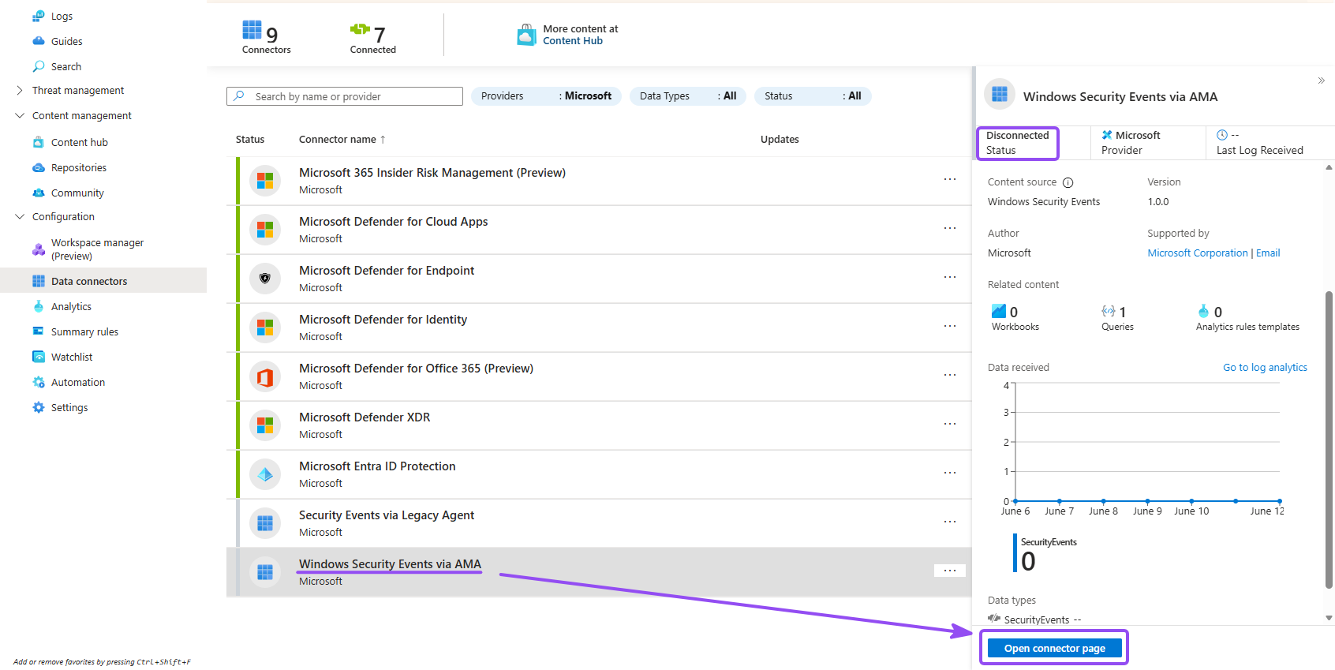Open Analytics flask icon
Screen dimensions: 1335x670
point(39,306)
